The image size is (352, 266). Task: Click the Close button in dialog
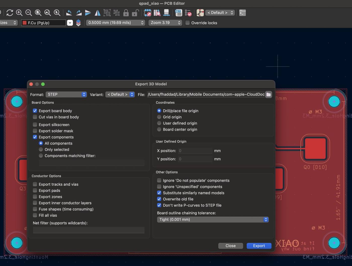tap(231, 246)
